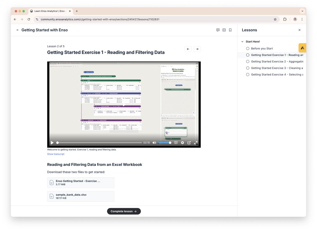Image resolution: width=317 pixels, height=231 pixels.
Task: Close the Learn Enso Analytics tab
Action: pos(70,11)
